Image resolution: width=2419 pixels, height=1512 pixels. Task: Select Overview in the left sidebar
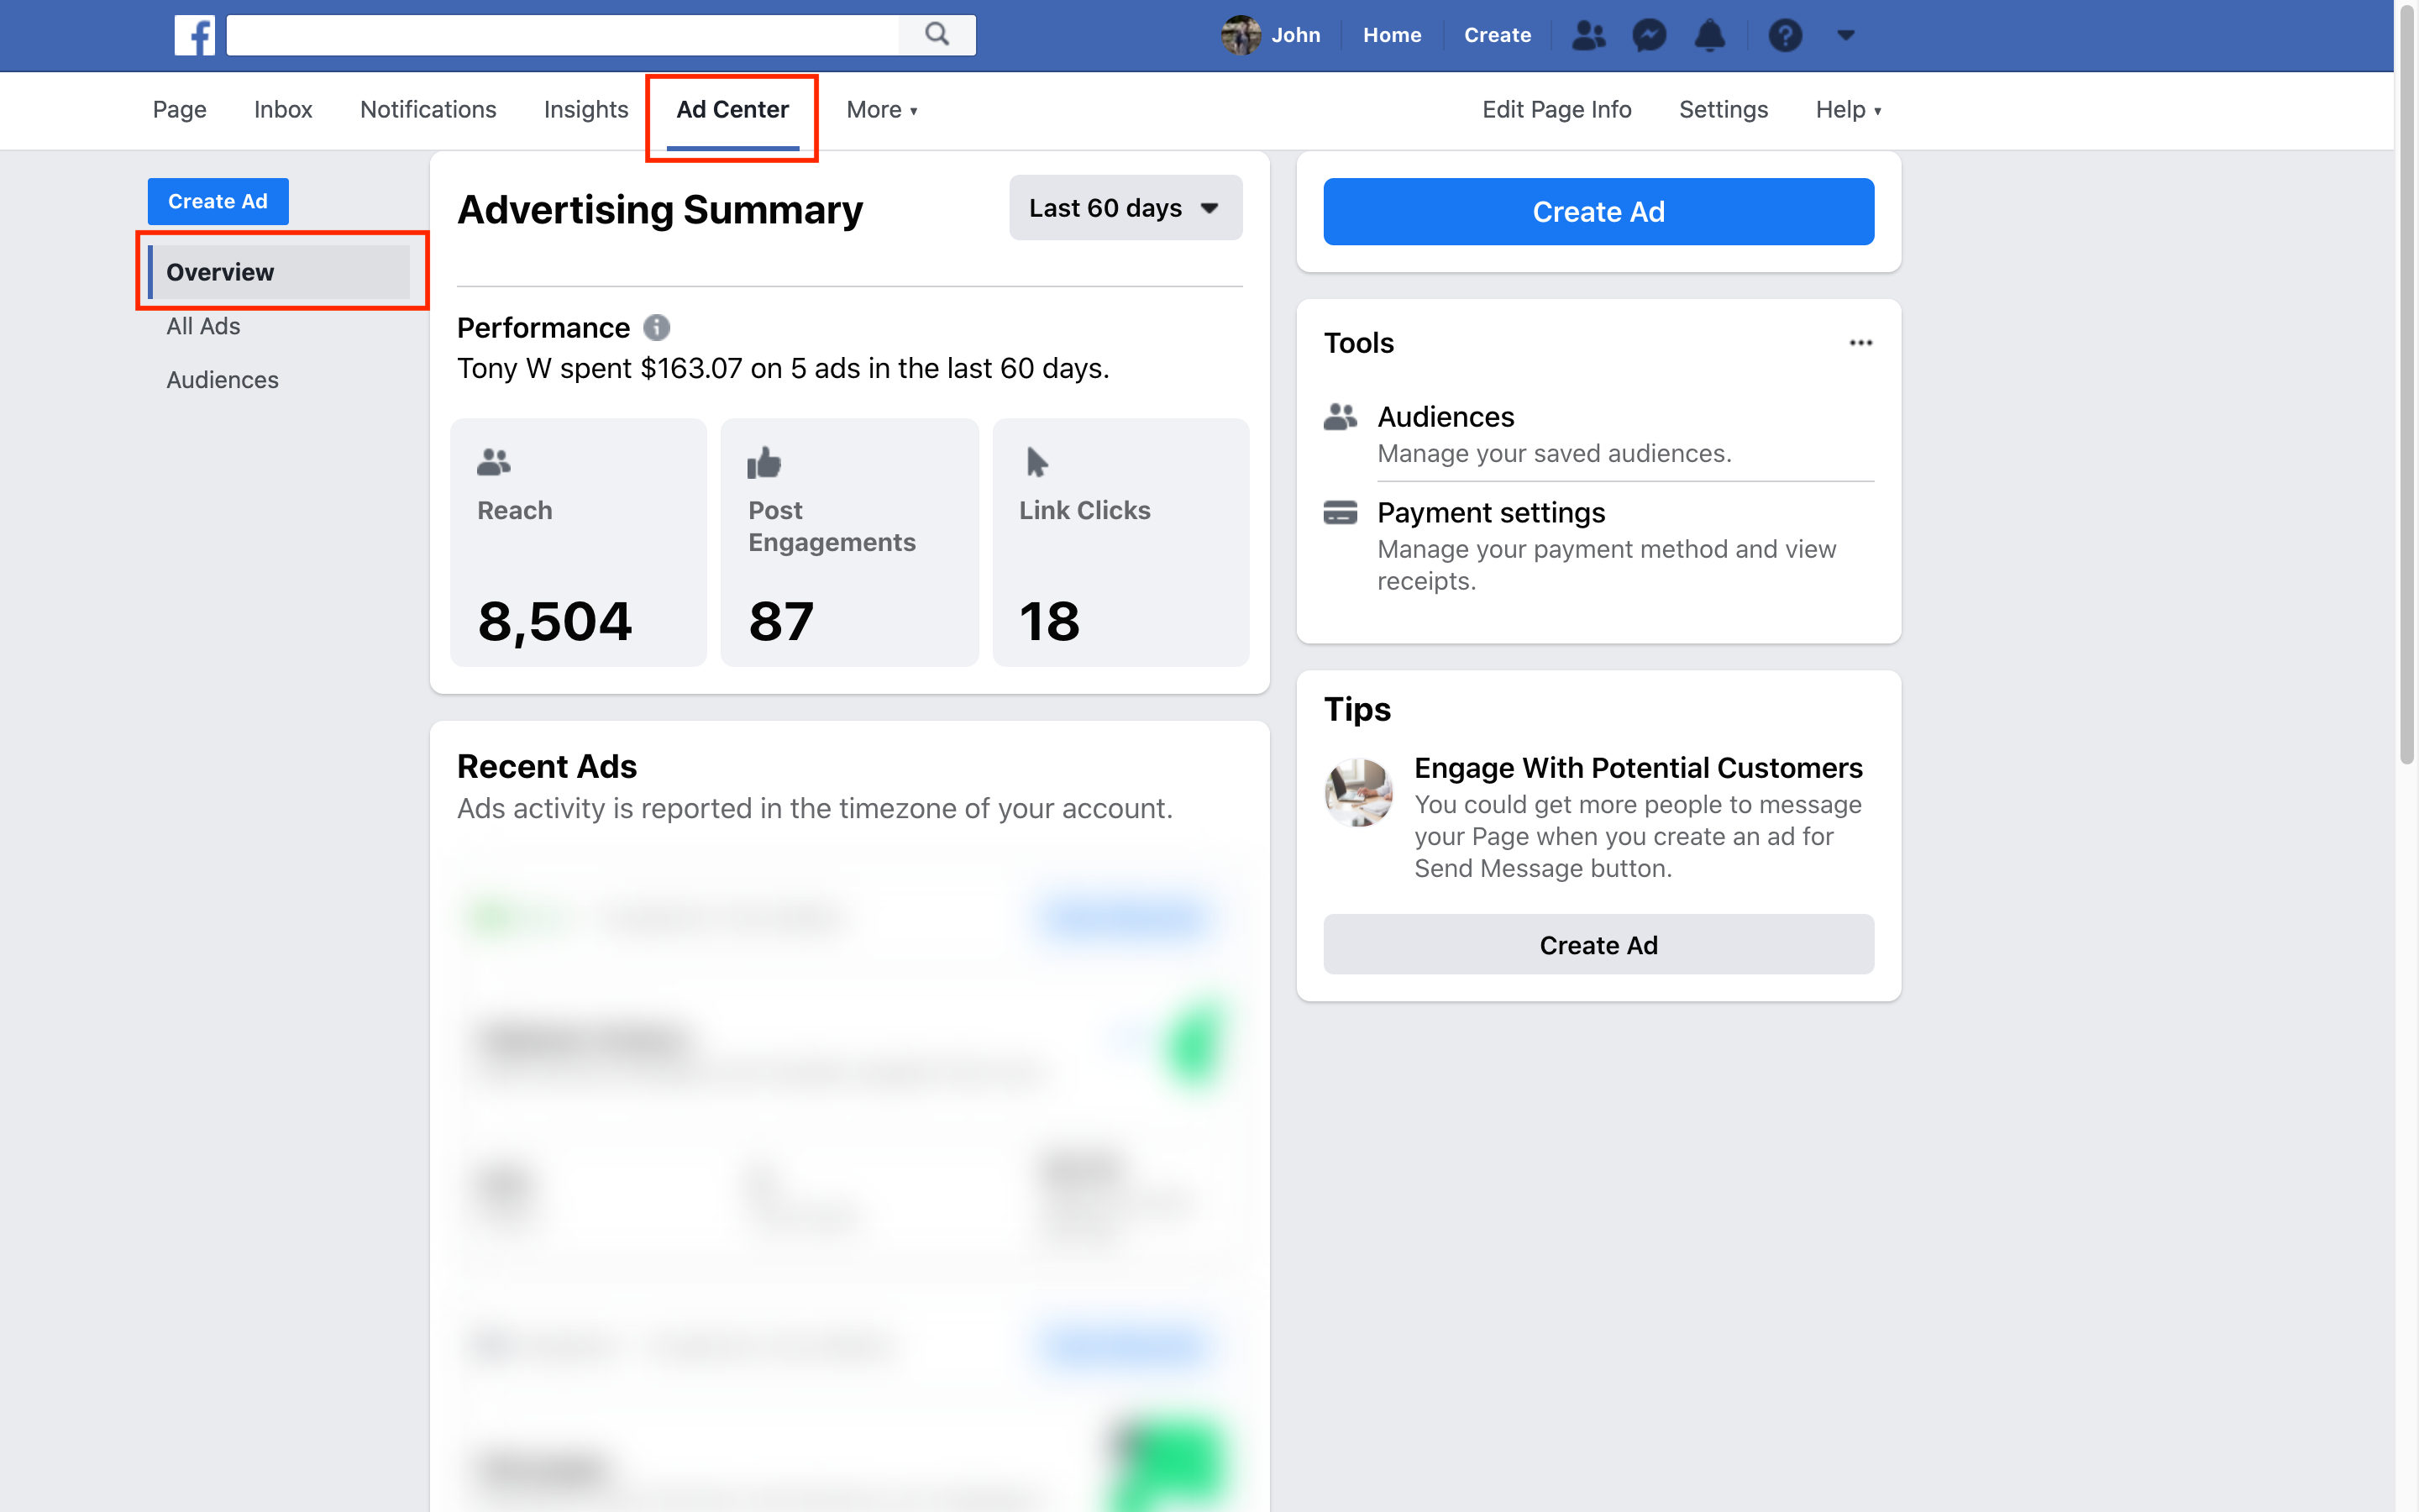[279, 272]
